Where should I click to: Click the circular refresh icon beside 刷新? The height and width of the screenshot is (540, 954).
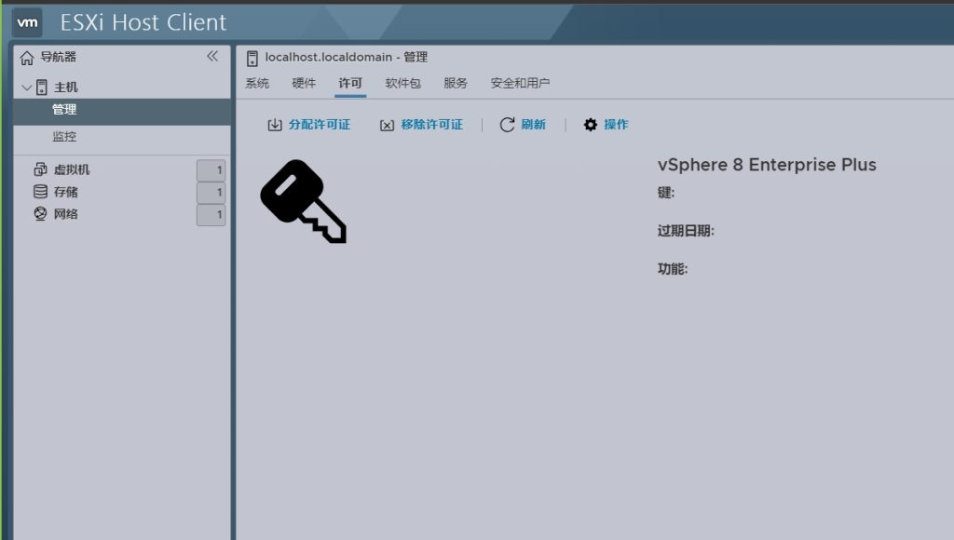click(504, 124)
